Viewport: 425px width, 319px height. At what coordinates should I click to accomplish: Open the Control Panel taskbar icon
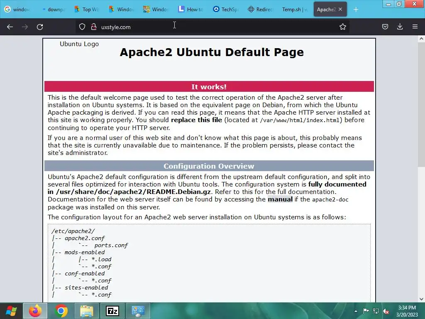138,311
